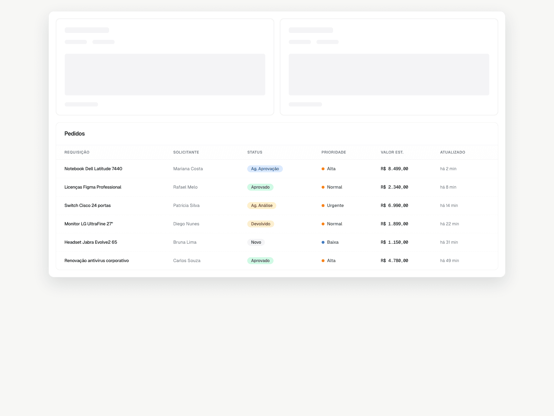
Task: Click the Alta priority dot on Renovação antivírus row
Action: tap(323, 260)
